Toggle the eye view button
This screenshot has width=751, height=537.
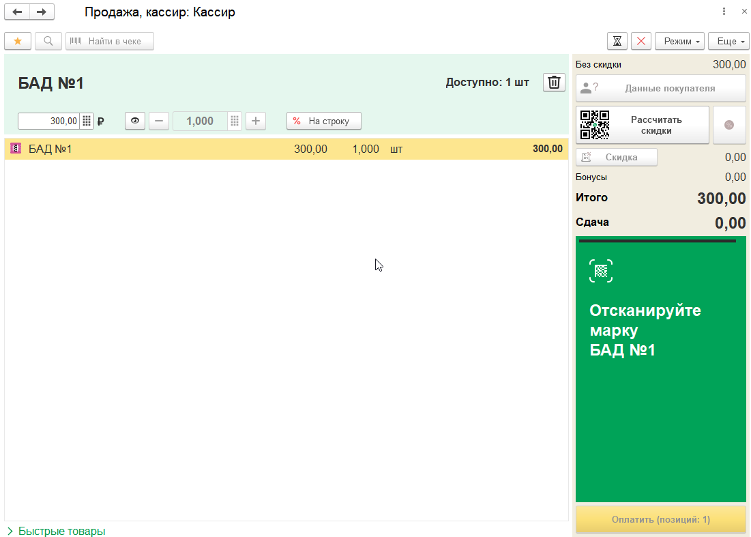pyautogui.click(x=135, y=121)
